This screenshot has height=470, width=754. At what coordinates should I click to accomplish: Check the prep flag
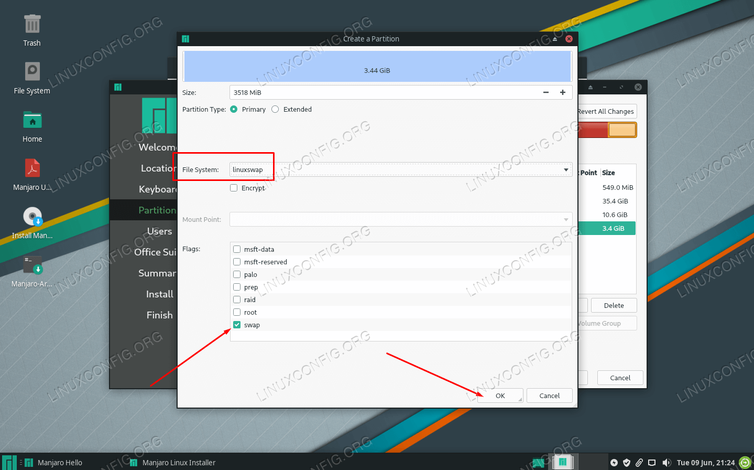click(x=237, y=287)
